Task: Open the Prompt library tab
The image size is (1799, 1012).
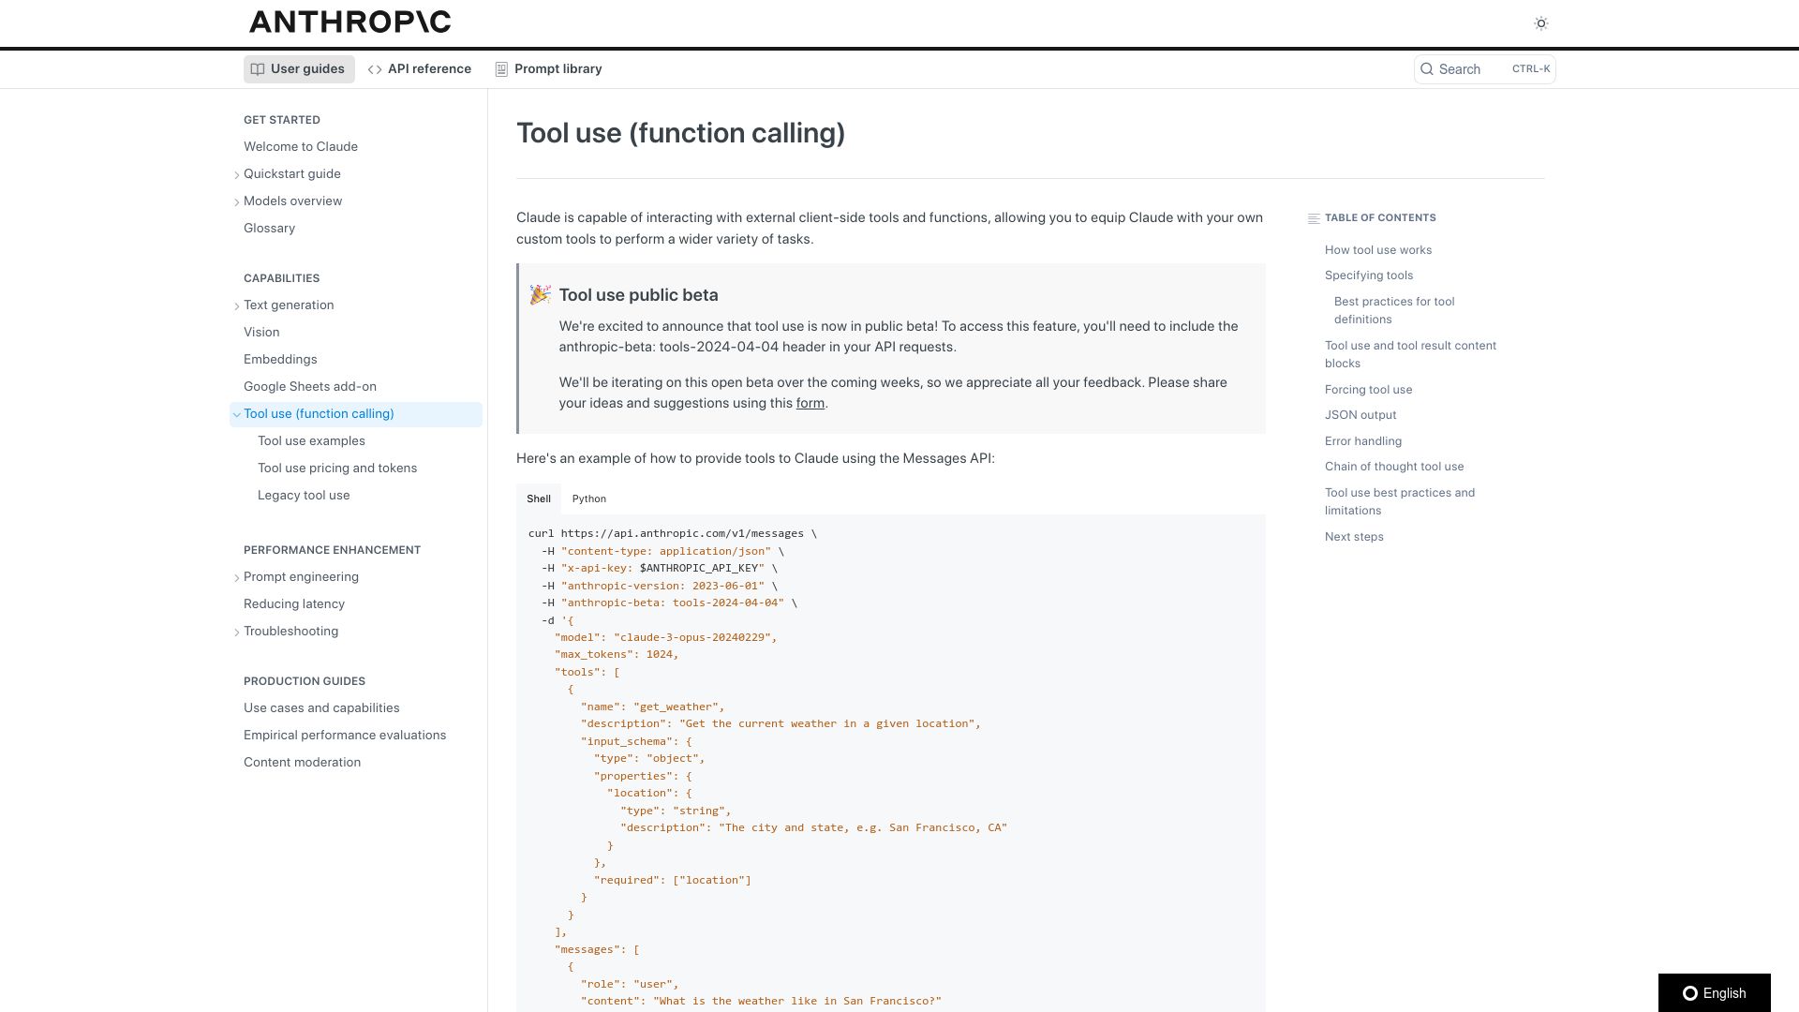Action: click(x=548, y=69)
